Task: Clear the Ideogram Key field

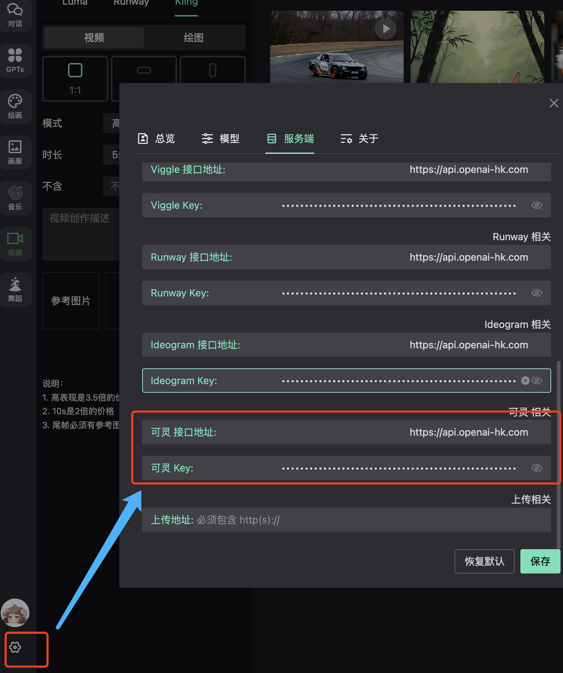Action: pyautogui.click(x=525, y=381)
